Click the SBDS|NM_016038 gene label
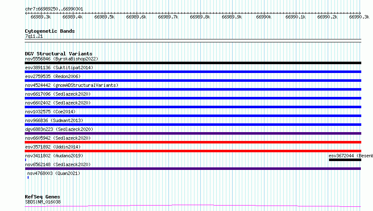Image resolution: width=373 pixels, height=211 pixels. point(43,202)
